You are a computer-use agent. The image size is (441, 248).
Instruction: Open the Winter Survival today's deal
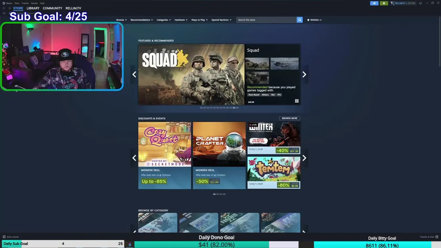[x=274, y=138]
